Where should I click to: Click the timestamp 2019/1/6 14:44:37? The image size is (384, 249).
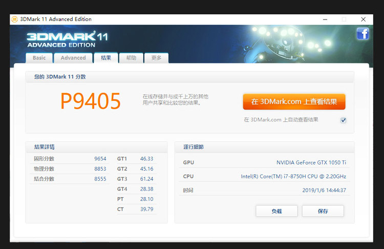[324, 190]
